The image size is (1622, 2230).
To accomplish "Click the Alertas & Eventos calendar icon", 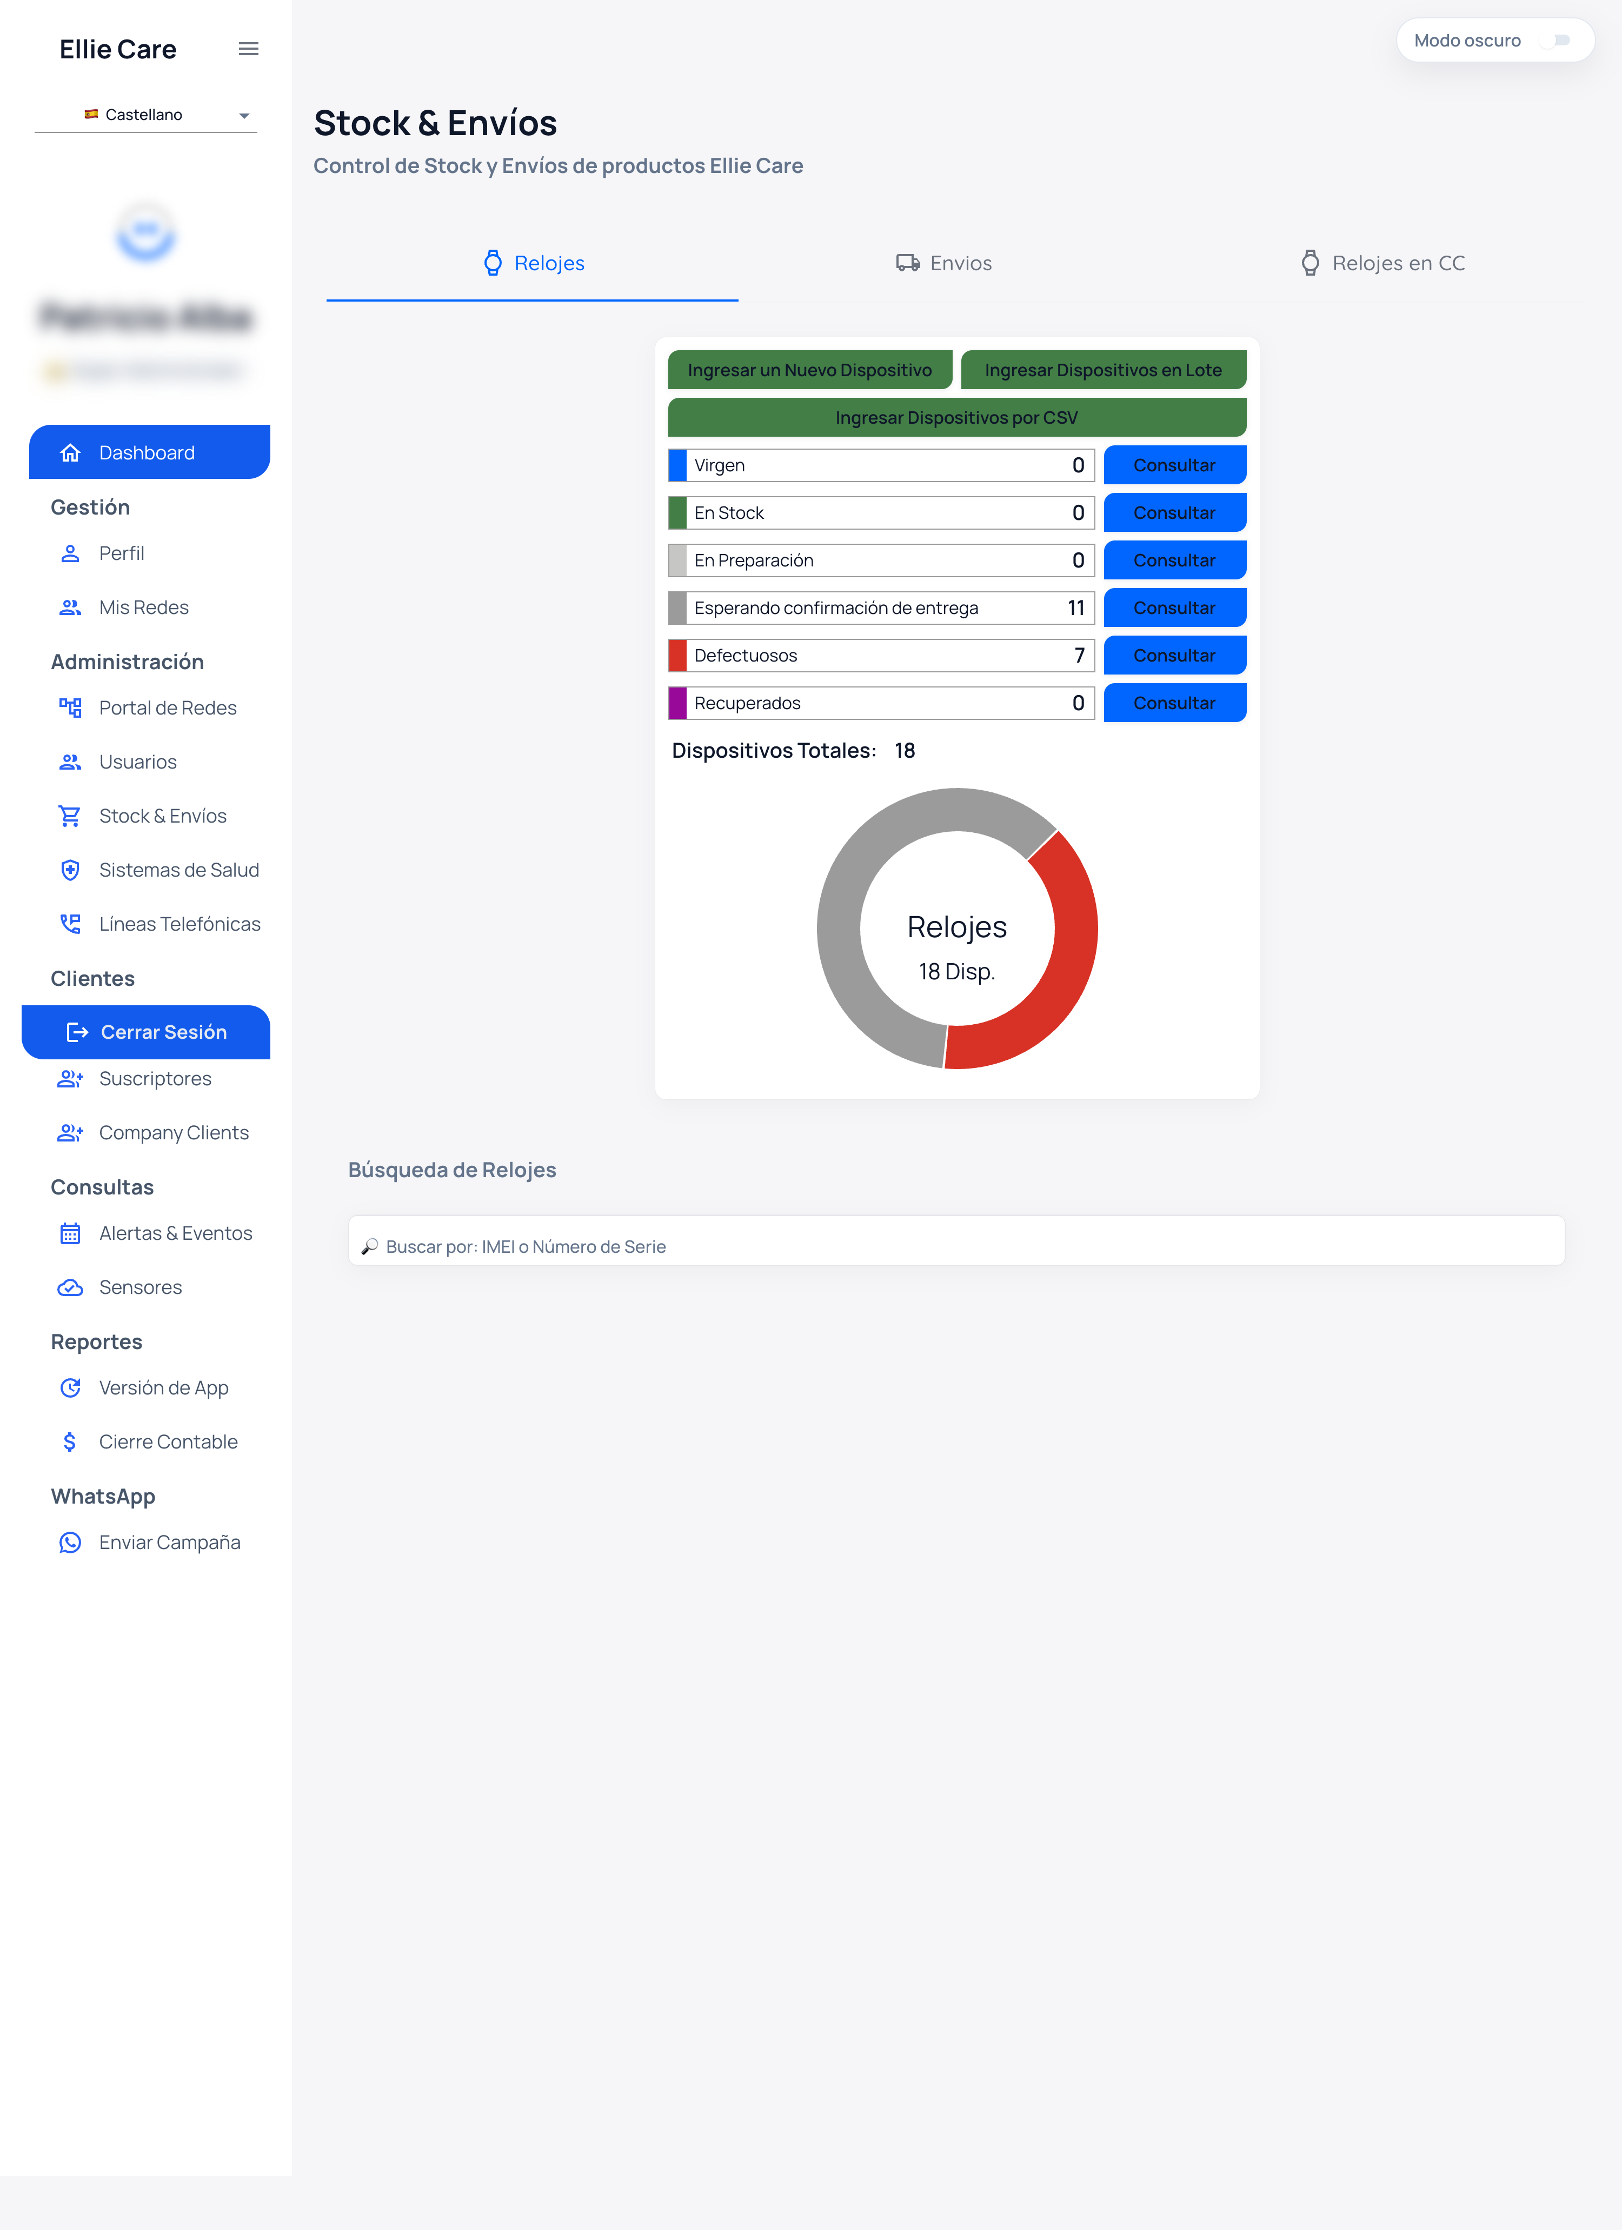I will (x=70, y=1233).
